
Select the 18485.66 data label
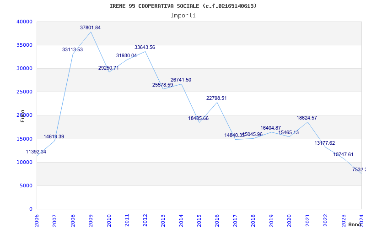click(x=199, y=119)
